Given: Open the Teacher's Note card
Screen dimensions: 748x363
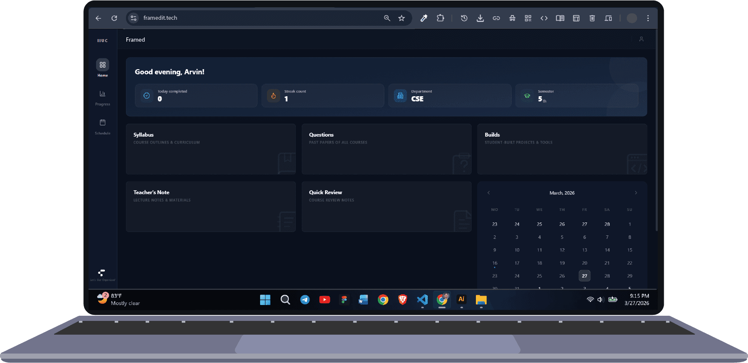Looking at the screenshot, I should click(211, 207).
